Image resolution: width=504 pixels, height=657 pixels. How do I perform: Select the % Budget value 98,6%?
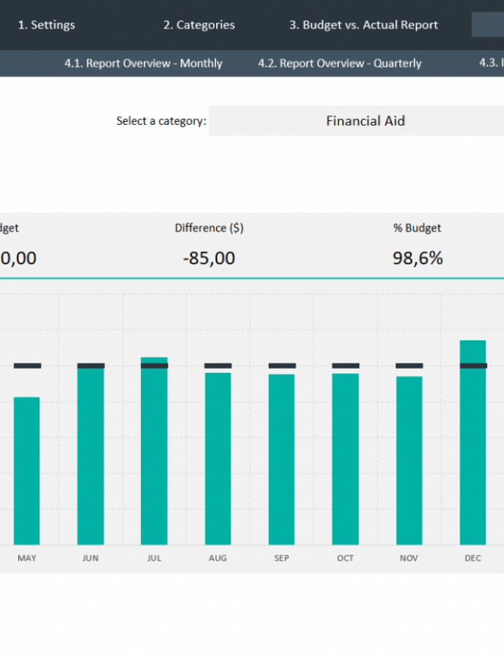click(417, 258)
